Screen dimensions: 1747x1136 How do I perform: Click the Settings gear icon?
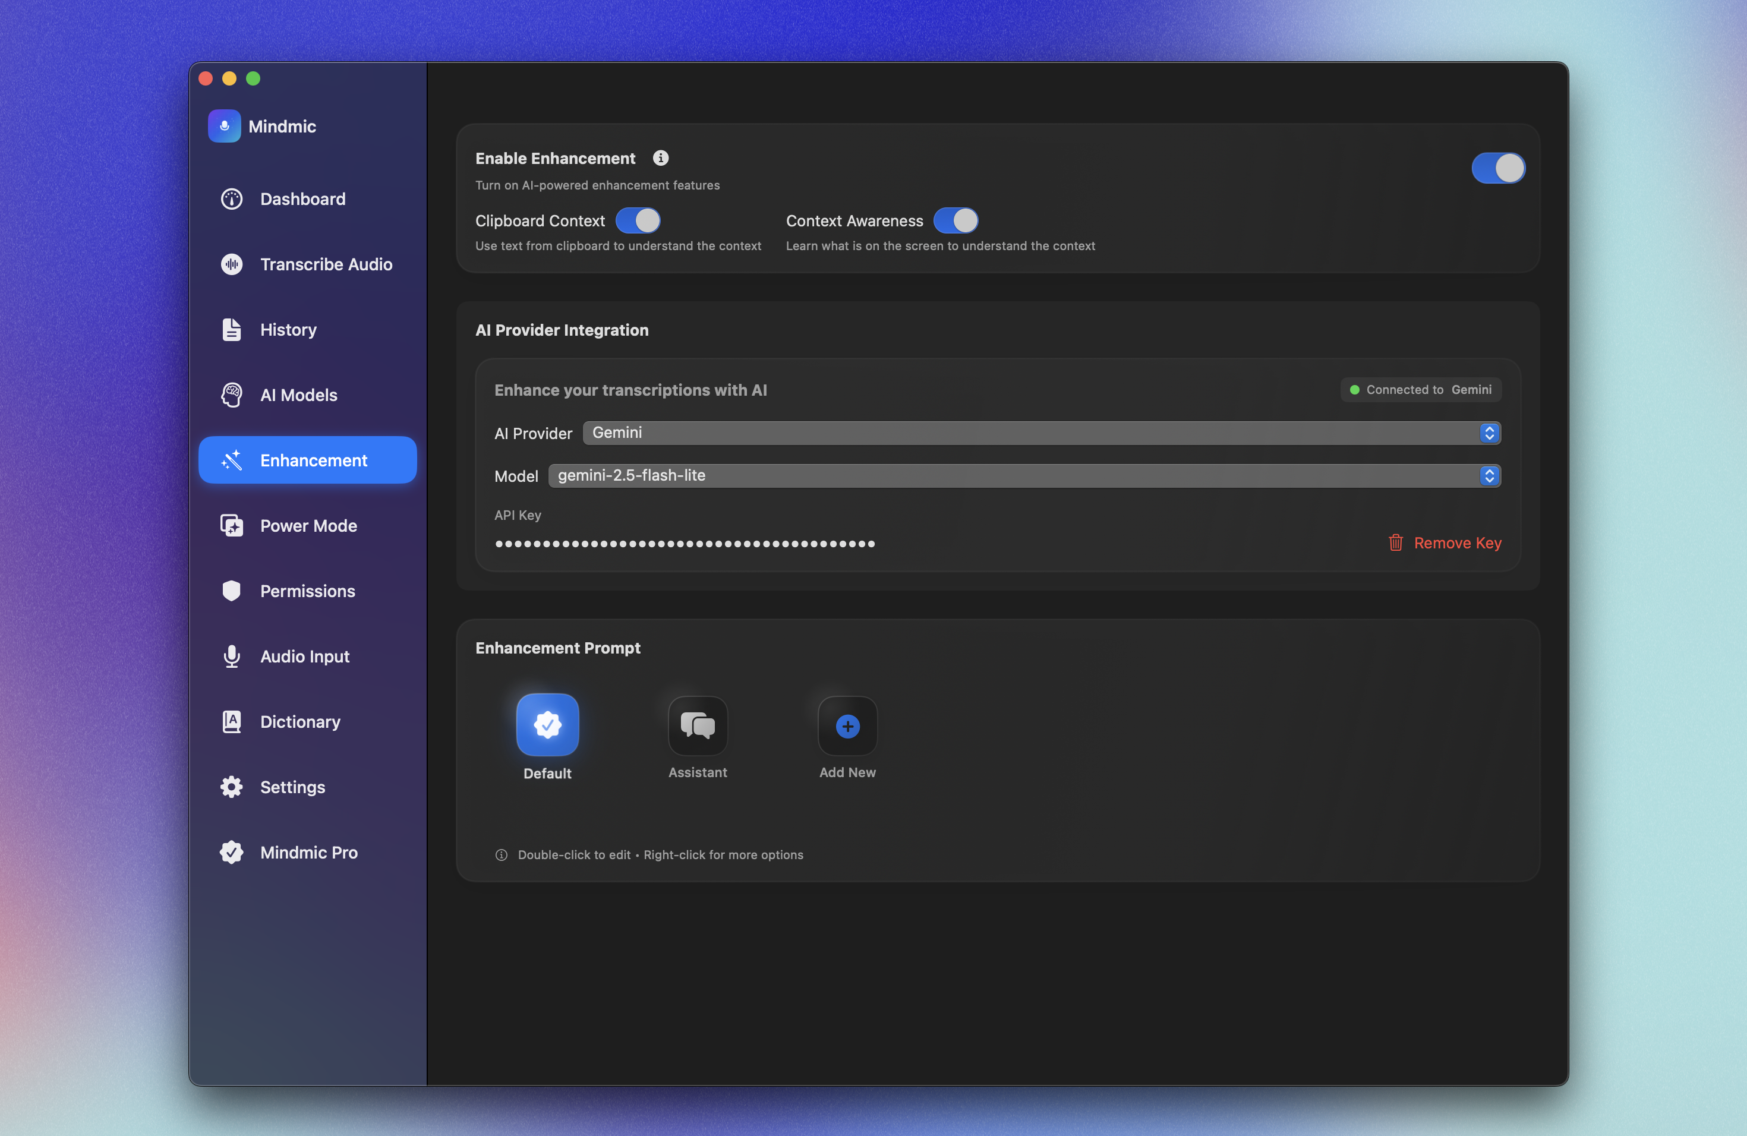[x=231, y=787]
